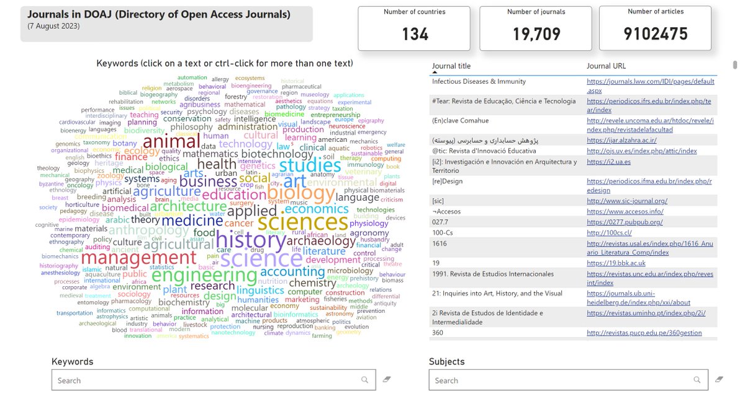Screen dimensions: 745x399
Task: Filter by keyword 'chemistry' in word cloud
Action: [x=312, y=284]
